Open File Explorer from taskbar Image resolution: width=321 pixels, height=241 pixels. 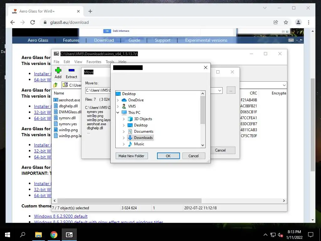pos(38,235)
